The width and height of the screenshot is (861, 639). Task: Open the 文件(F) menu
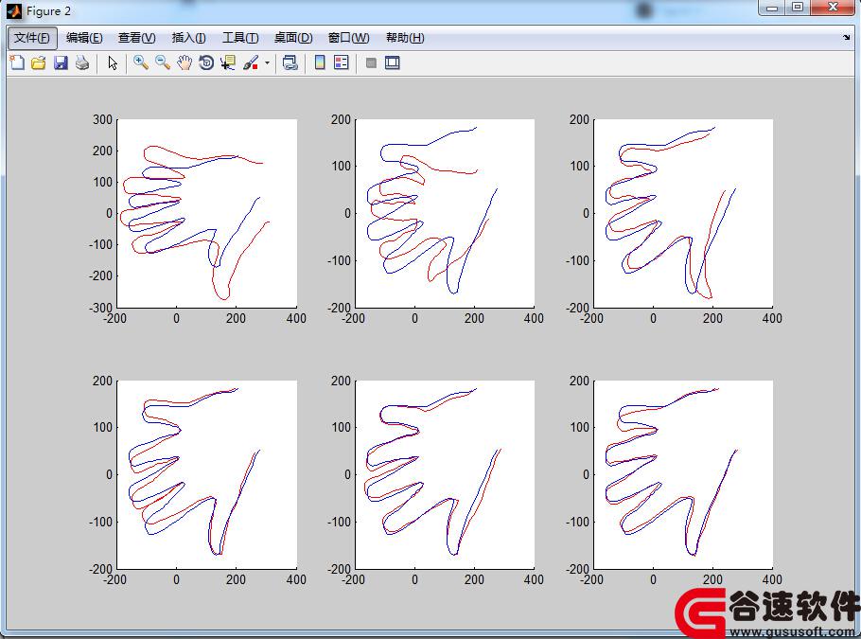[x=32, y=38]
